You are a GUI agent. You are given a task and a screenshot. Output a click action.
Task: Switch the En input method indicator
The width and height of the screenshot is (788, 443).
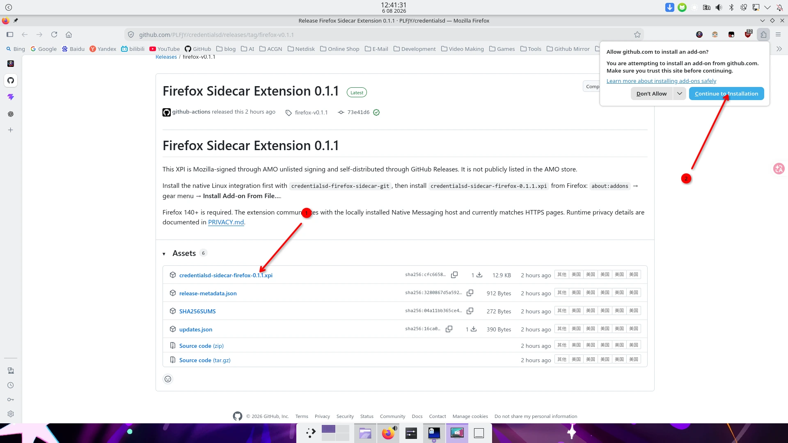click(707, 7)
